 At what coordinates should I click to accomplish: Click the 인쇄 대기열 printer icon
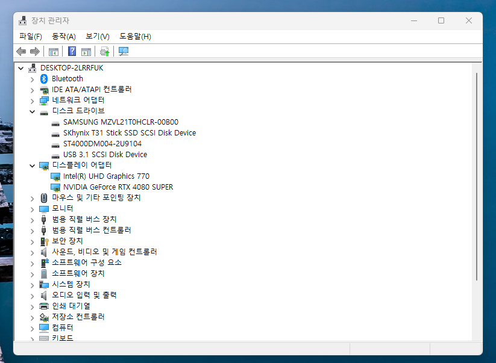[44, 306]
